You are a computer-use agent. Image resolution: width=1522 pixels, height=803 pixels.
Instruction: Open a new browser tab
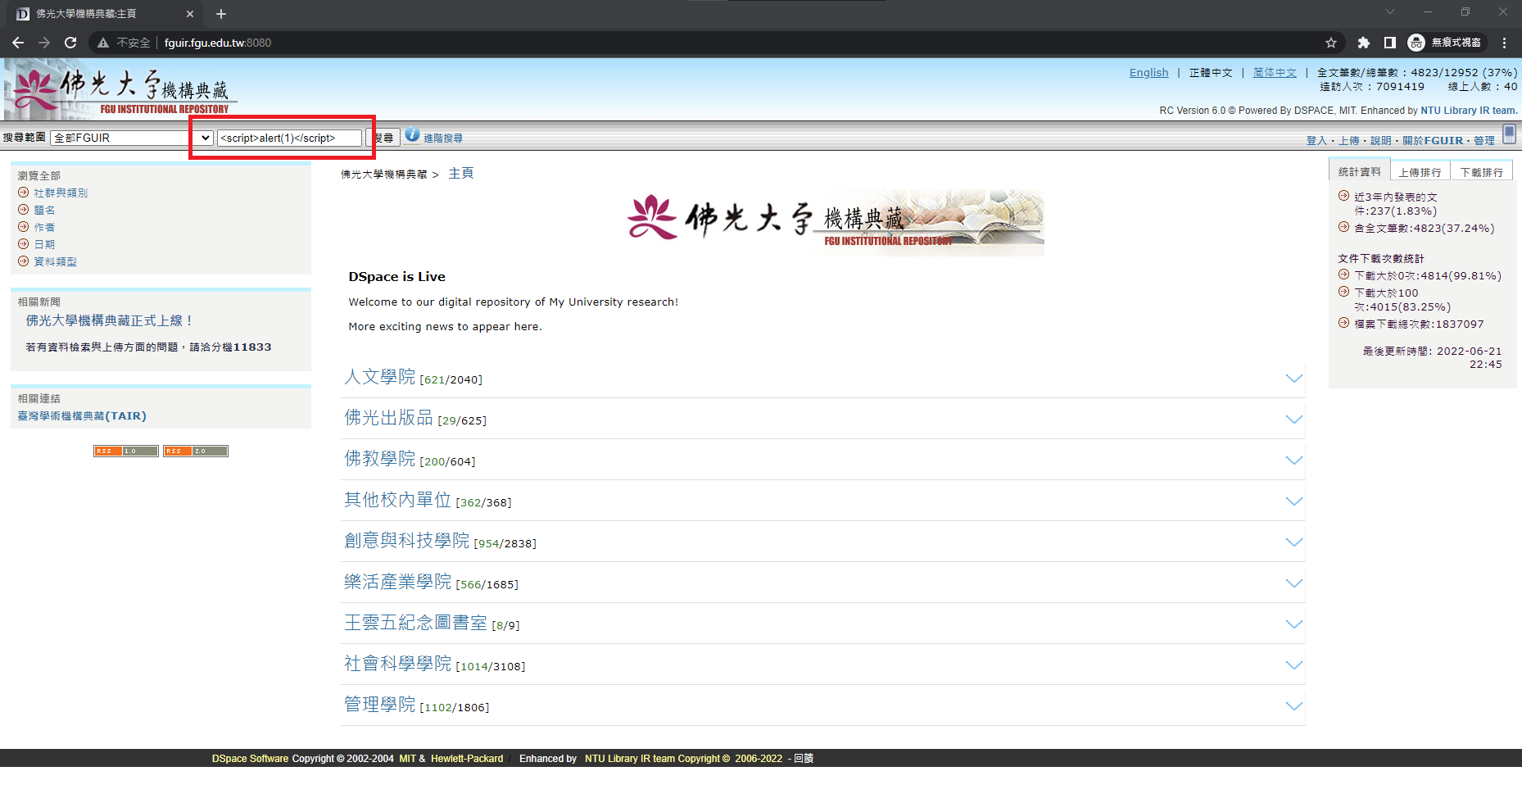pyautogui.click(x=220, y=14)
